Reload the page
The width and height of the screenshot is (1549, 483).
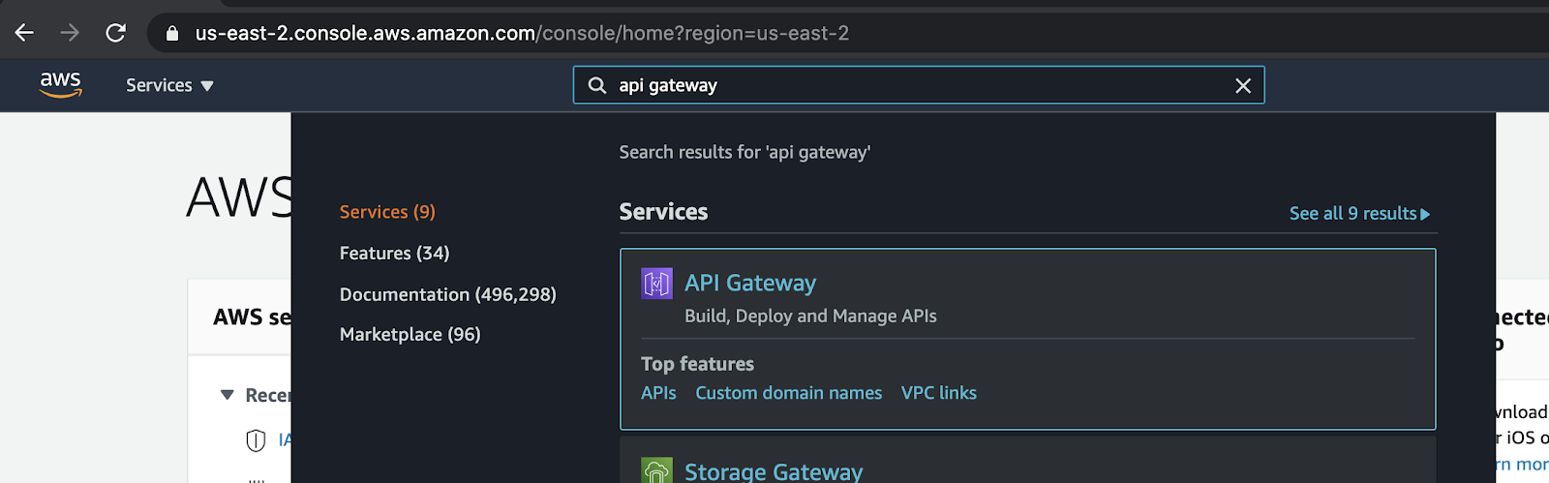click(x=116, y=33)
